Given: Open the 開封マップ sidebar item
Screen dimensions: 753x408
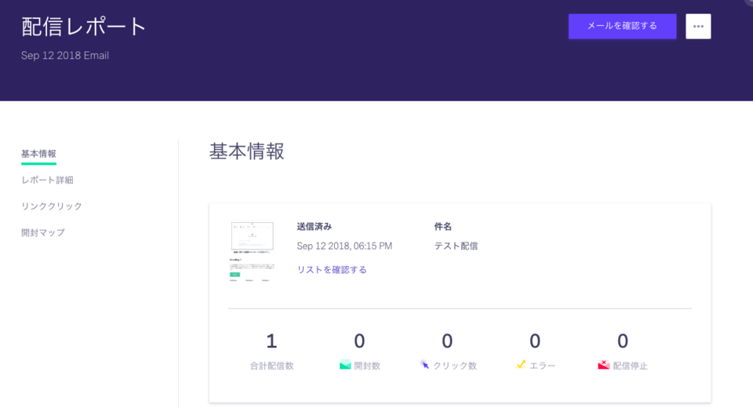Looking at the screenshot, I should (x=43, y=232).
